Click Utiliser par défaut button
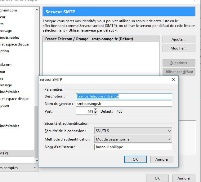This screenshot has height=182, width=201. [x=179, y=72]
